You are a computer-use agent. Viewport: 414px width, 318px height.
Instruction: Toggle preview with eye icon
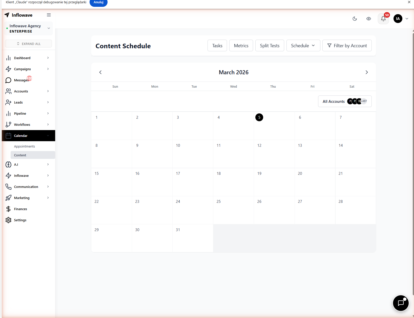pyautogui.click(x=368, y=19)
